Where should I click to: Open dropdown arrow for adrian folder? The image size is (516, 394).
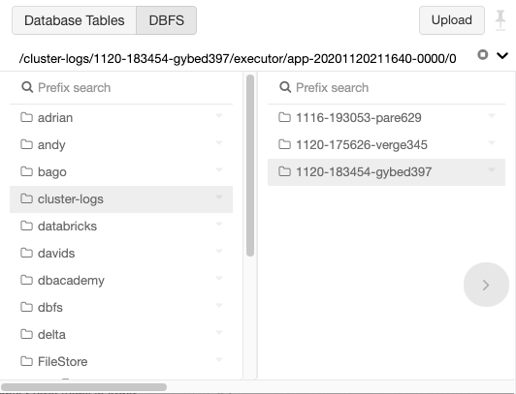pyautogui.click(x=219, y=115)
